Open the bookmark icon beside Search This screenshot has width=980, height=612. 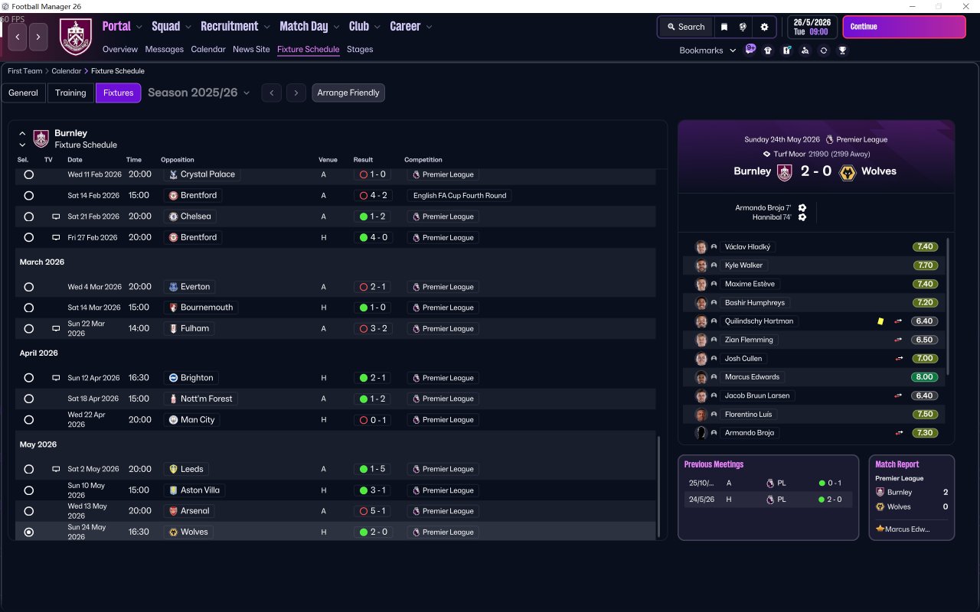724,27
